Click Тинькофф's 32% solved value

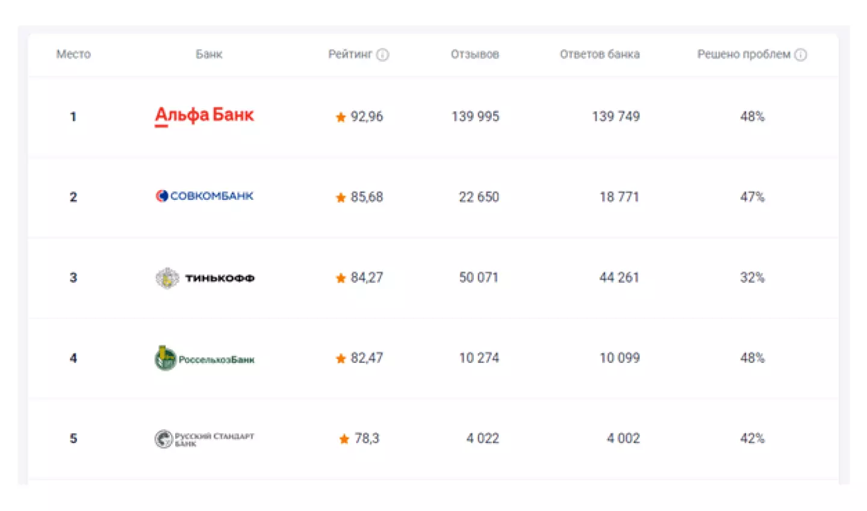753,277
